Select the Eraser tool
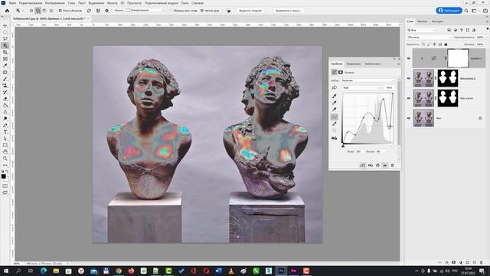The image size is (490, 276). point(5,99)
